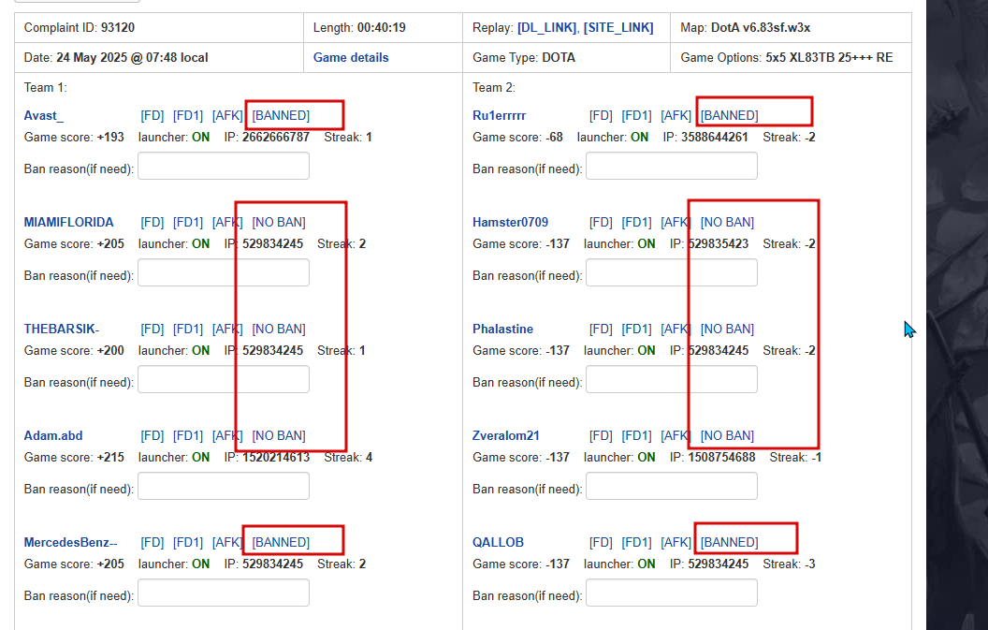Open the Game details link
This screenshot has width=988, height=630.
pyautogui.click(x=351, y=57)
